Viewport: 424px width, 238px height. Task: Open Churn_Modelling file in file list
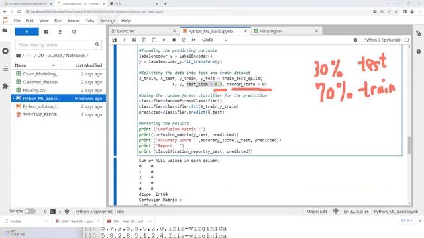58,74
